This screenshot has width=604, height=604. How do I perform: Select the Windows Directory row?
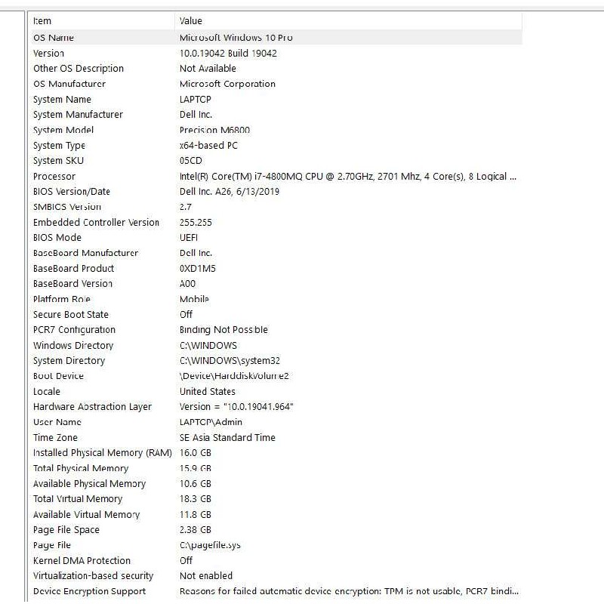276,345
